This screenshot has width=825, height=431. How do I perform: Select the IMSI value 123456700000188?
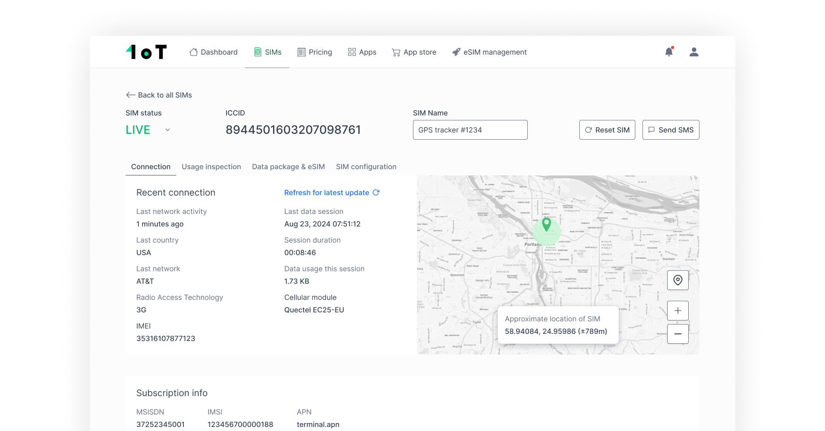(x=240, y=424)
